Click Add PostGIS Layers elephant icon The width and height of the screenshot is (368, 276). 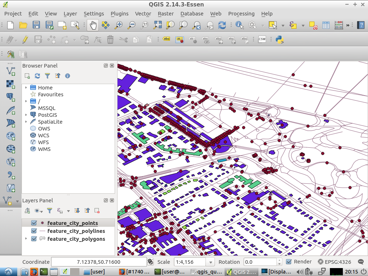pyautogui.click(x=10, y=97)
